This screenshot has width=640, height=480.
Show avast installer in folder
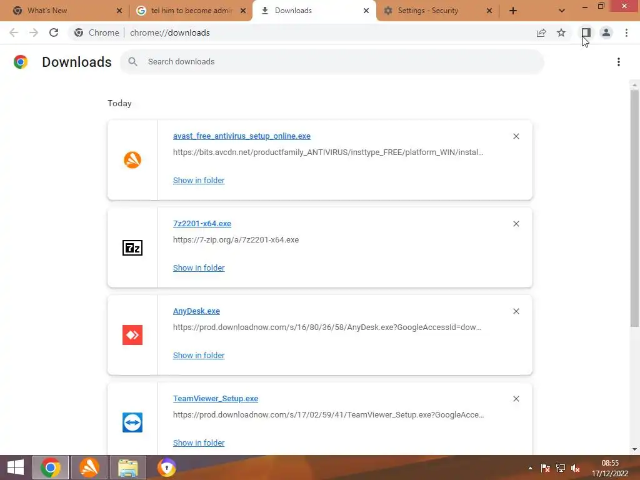coord(199,181)
